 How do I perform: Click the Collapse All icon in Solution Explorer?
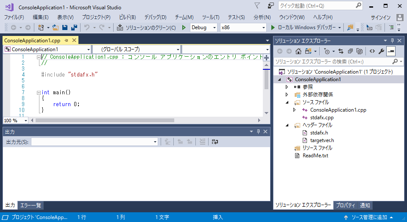pyautogui.click(x=350, y=51)
